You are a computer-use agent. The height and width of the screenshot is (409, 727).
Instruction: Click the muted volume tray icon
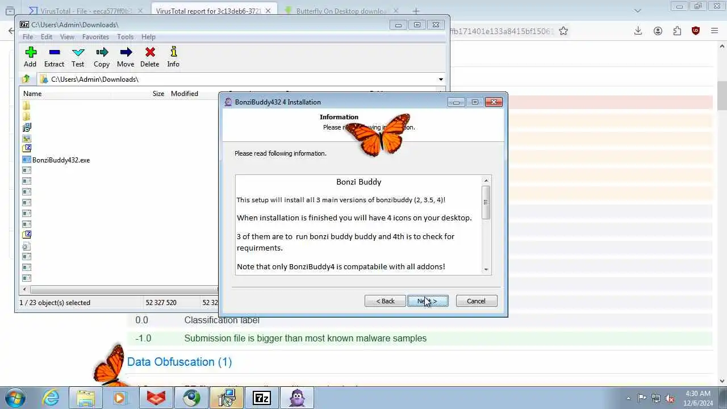pos(670,398)
